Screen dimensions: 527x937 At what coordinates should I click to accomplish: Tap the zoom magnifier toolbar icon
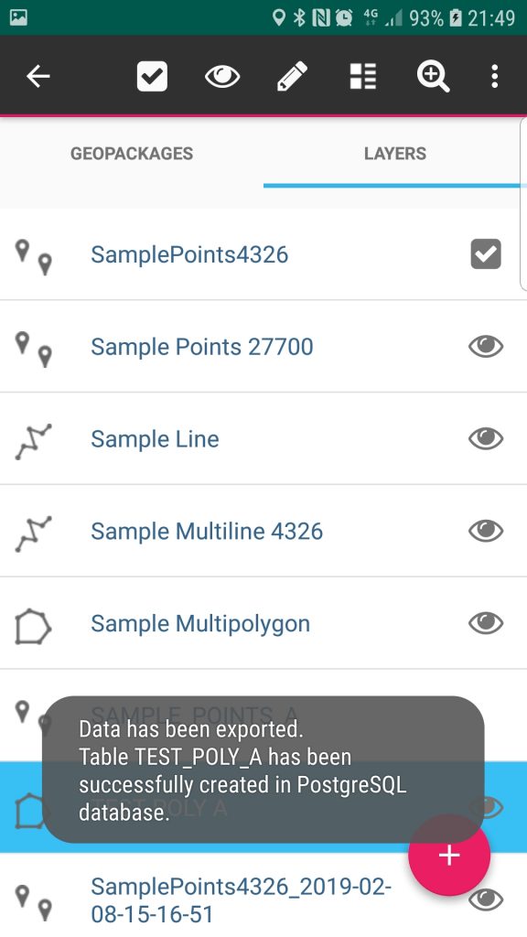point(434,76)
